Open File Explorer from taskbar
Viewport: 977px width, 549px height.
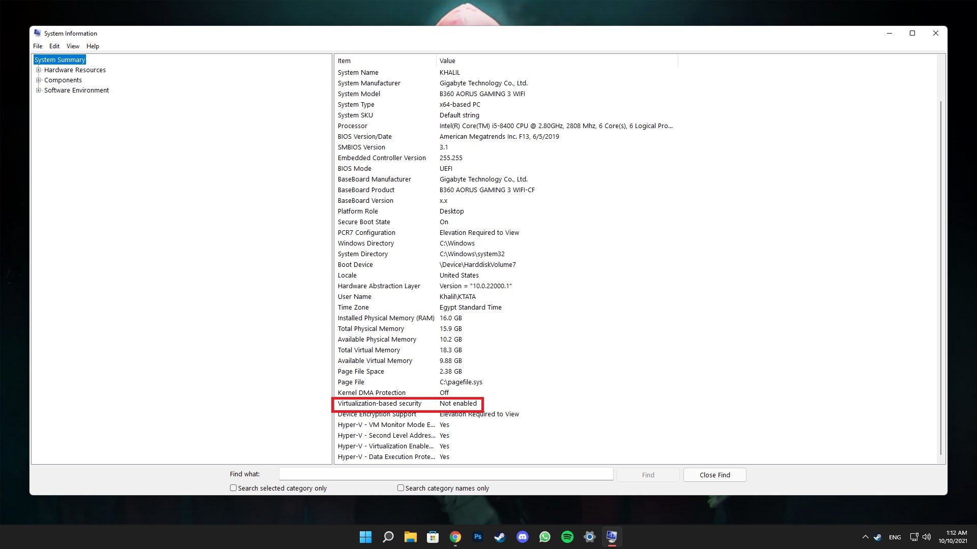click(x=410, y=537)
